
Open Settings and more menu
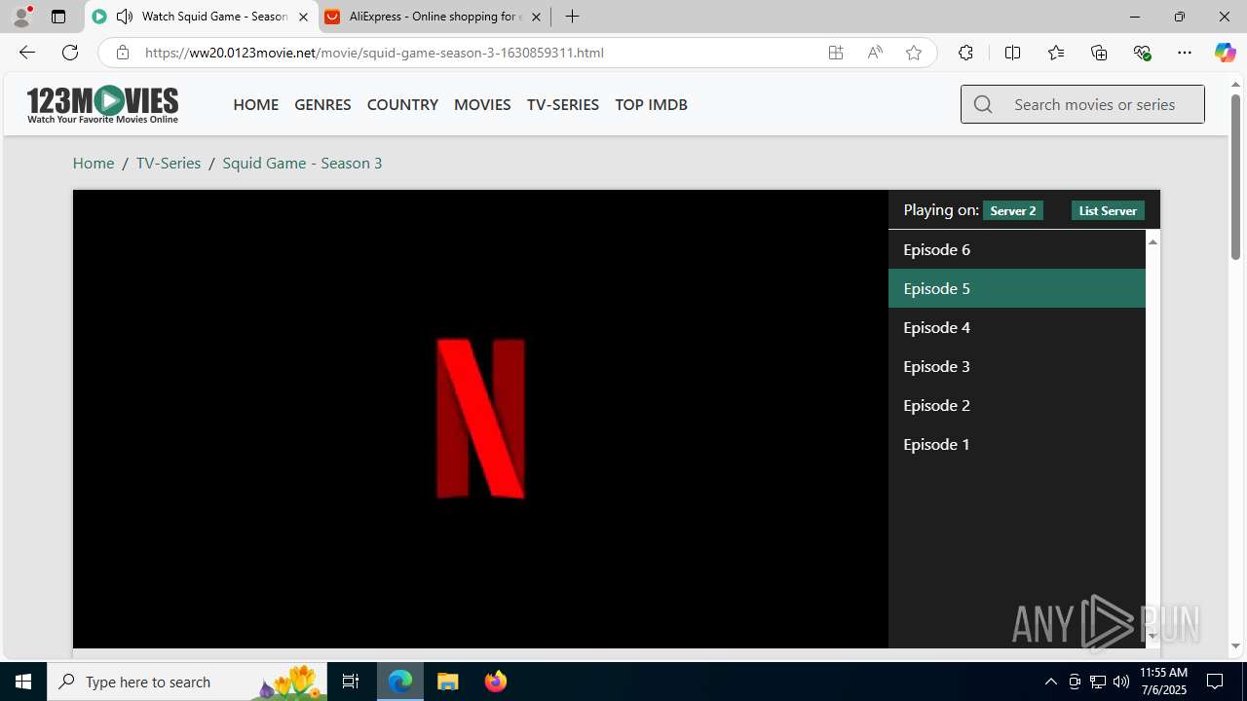click(x=1185, y=53)
